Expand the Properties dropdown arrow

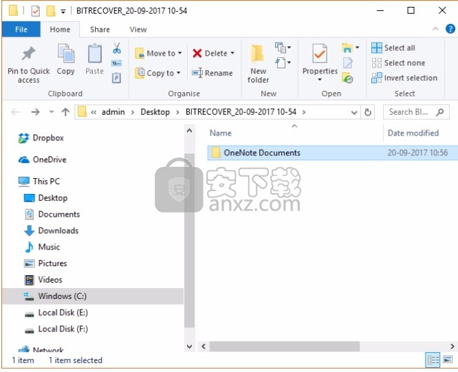pyautogui.click(x=320, y=80)
